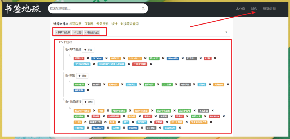Collapse the 书籍阅读 folder node
The image size is (290, 139).
(x=67, y=102)
